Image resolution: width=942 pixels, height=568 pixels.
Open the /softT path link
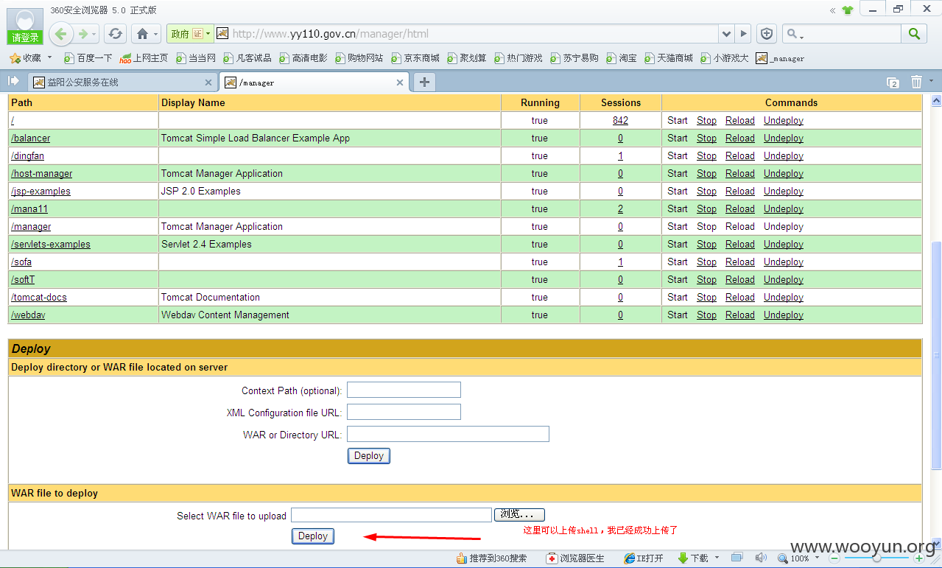[x=23, y=280]
